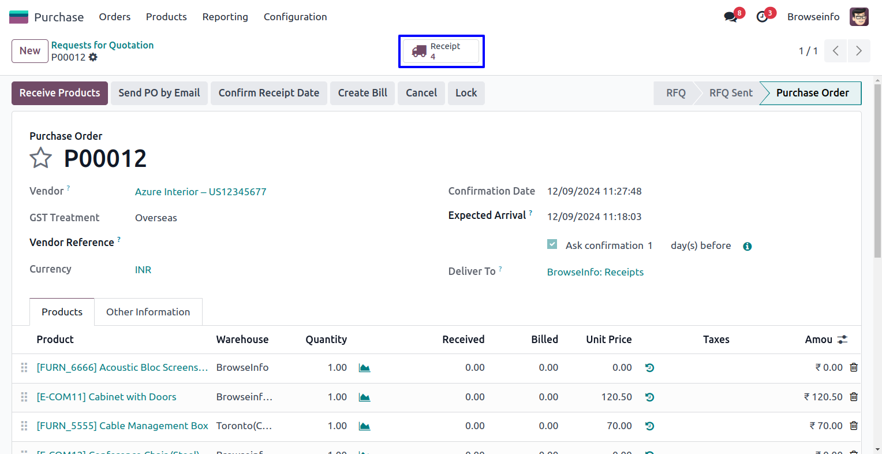Click the Receive Products button
This screenshot has height=454, width=882.
coord(59,93)
